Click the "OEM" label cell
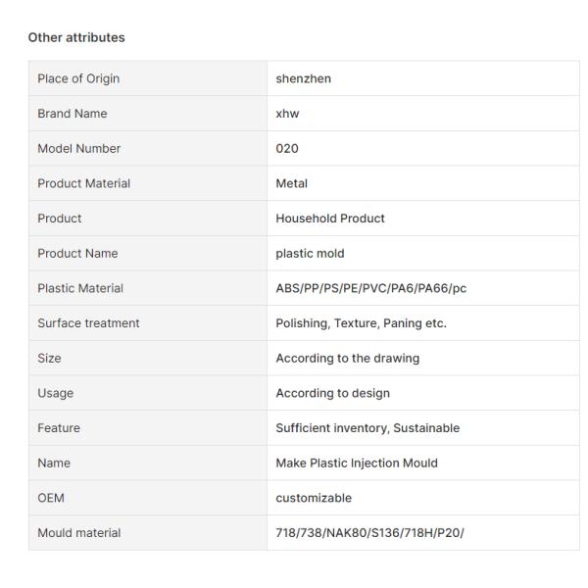Viewport: 588px width, 588px height. click(x=51, y=498)
